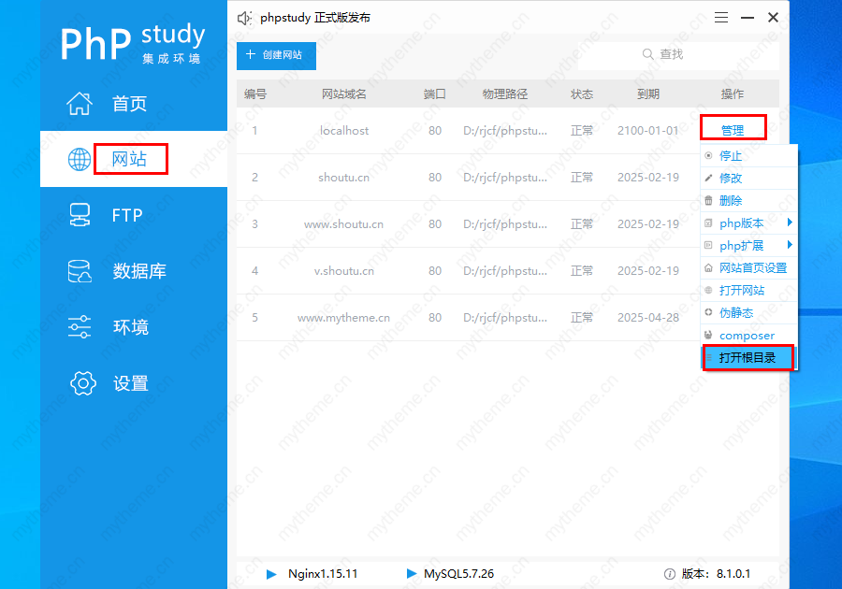Click the Nginx1.15.11 play triangle
The width and height of the screenshot is (842, 589).
[272, 574]
